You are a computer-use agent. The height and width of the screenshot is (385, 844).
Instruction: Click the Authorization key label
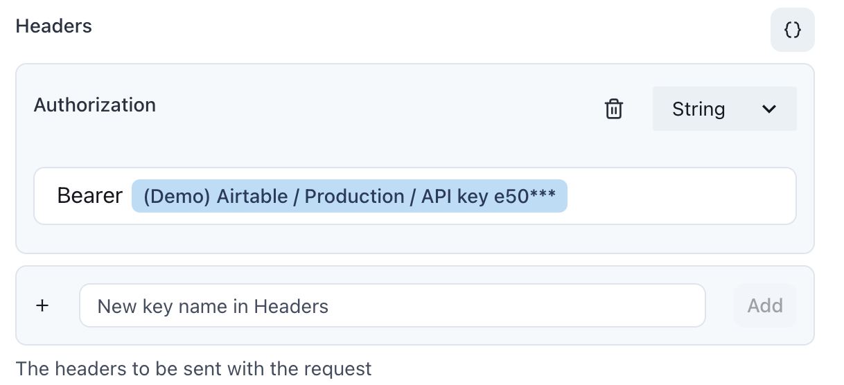tap(95, 105)
